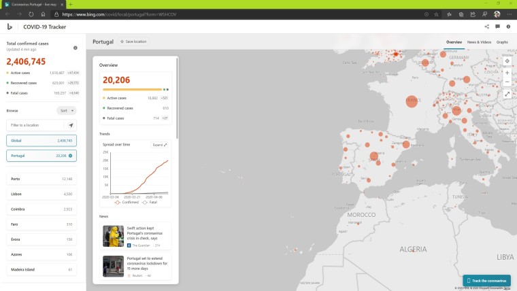Open the feedback chat icon

pos(497,27)
